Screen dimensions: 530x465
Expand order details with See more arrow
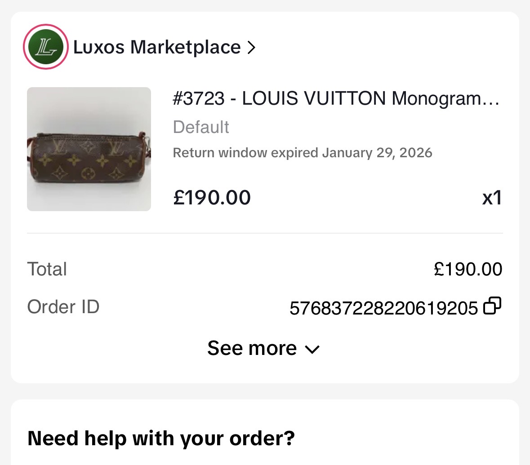coord(312,350)
